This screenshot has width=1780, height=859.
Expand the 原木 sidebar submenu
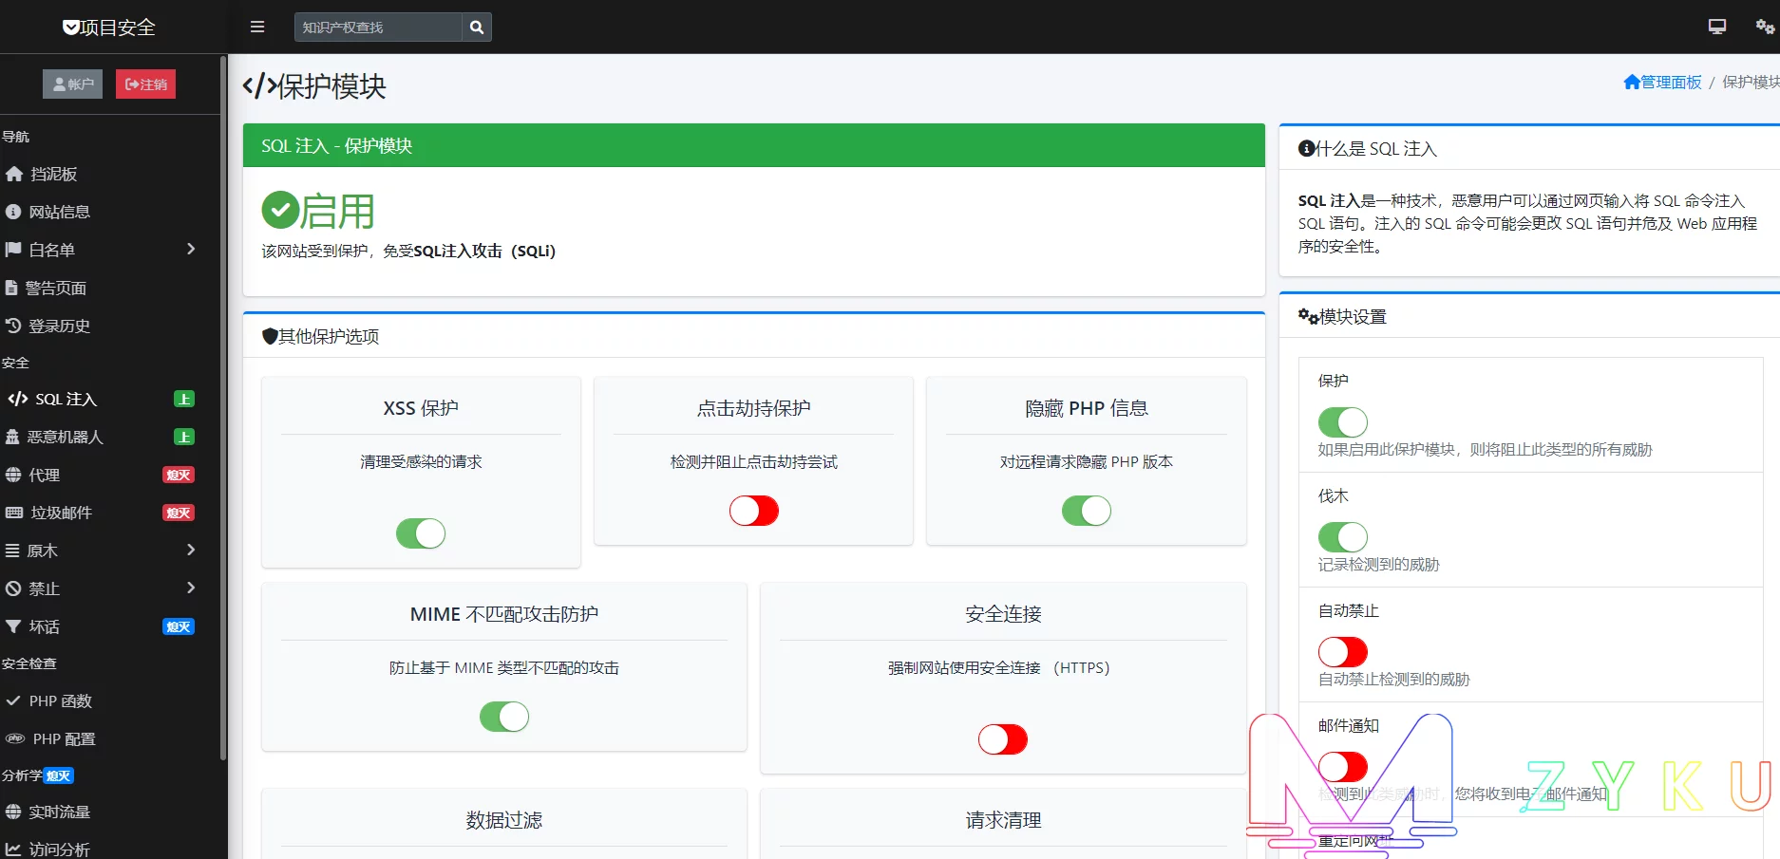(x=190, y=551)
